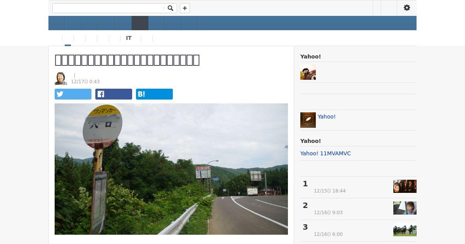Share the article on Twitter
Image resolution: width=465 pixels, height=244 pixels.
coord(73,94)
